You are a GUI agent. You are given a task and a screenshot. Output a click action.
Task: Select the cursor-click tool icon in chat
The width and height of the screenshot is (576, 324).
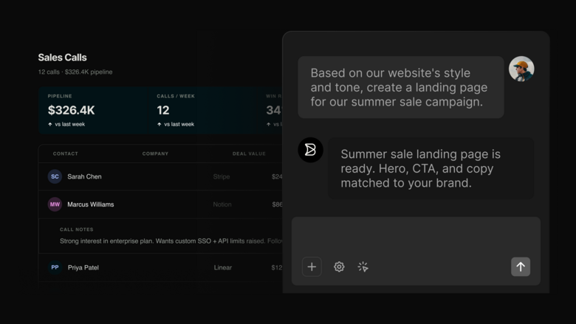tap(363, 266)
